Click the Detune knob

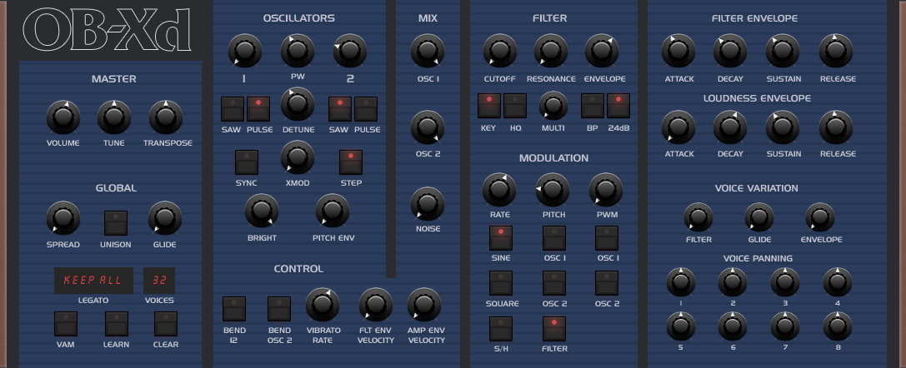[x=298, y=104]
